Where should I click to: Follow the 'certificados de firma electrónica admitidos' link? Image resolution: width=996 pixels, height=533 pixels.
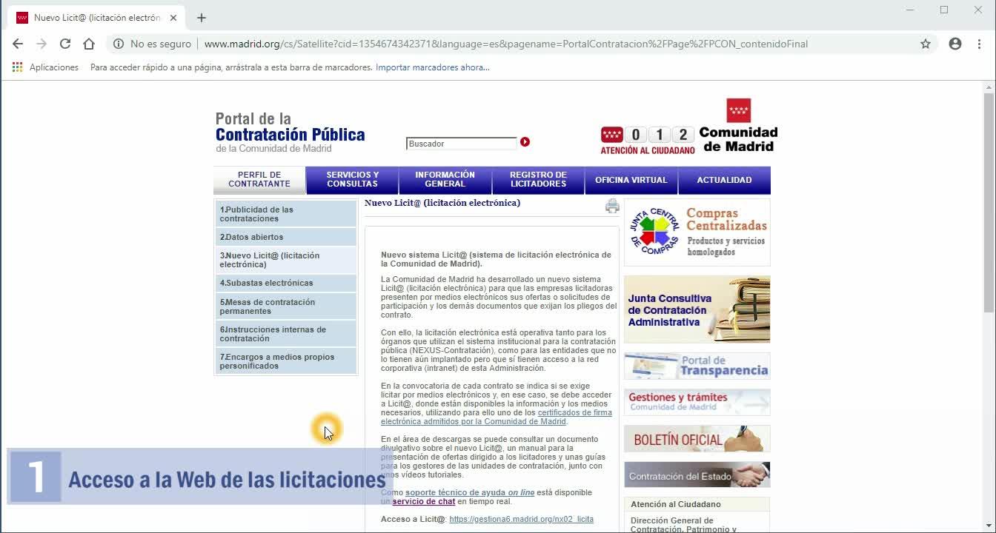(x=497, y=417)
